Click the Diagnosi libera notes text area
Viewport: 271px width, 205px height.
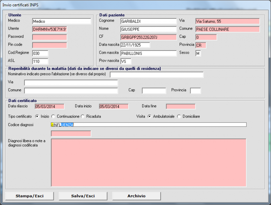click(x=149, y=163)
